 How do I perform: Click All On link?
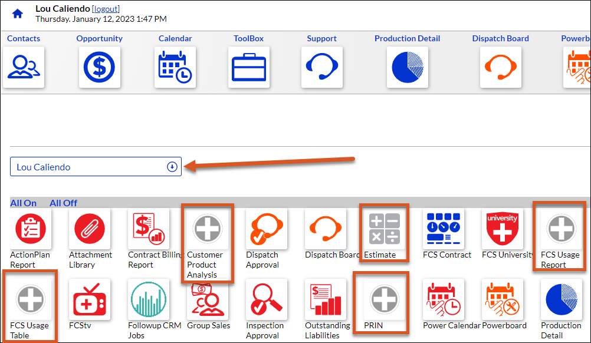[x=24, y=203]
